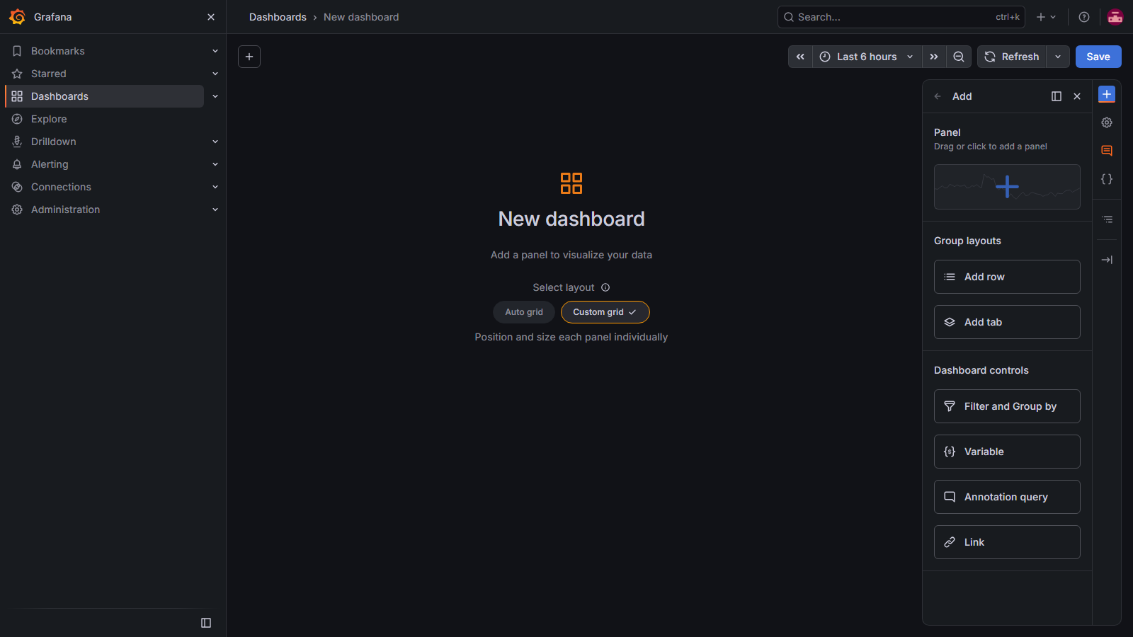Zoom out the time range
The width and height of the screenshot is (1133, 637).
959,57
